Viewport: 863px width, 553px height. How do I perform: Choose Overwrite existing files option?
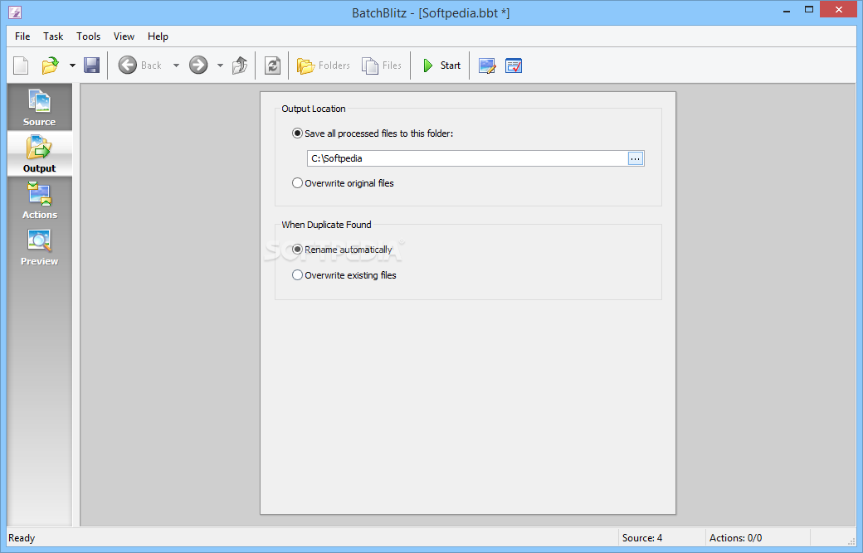click(x=344, y=275)
